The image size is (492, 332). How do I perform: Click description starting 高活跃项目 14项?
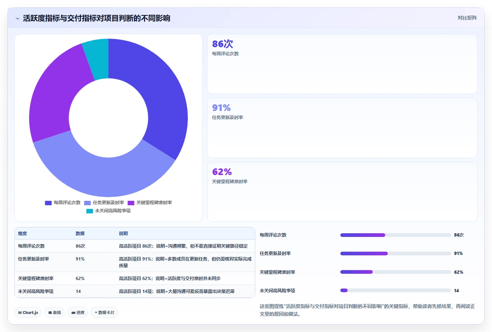pyautogui.click(x=177, y=291)
